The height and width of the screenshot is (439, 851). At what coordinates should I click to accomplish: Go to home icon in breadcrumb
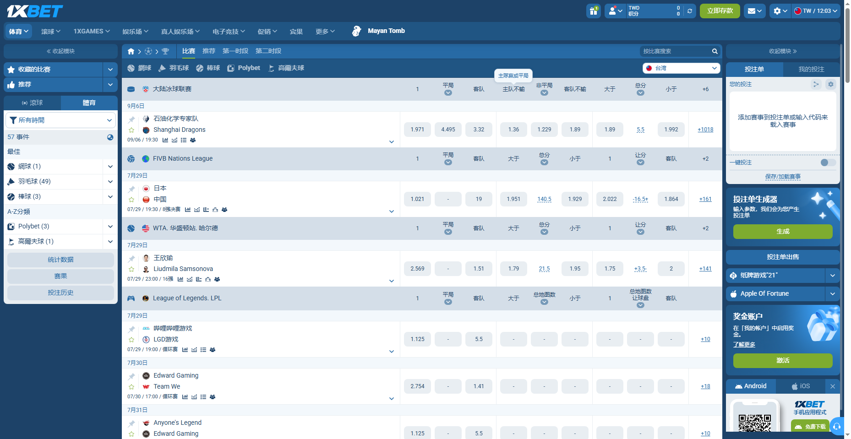point(131,51)
